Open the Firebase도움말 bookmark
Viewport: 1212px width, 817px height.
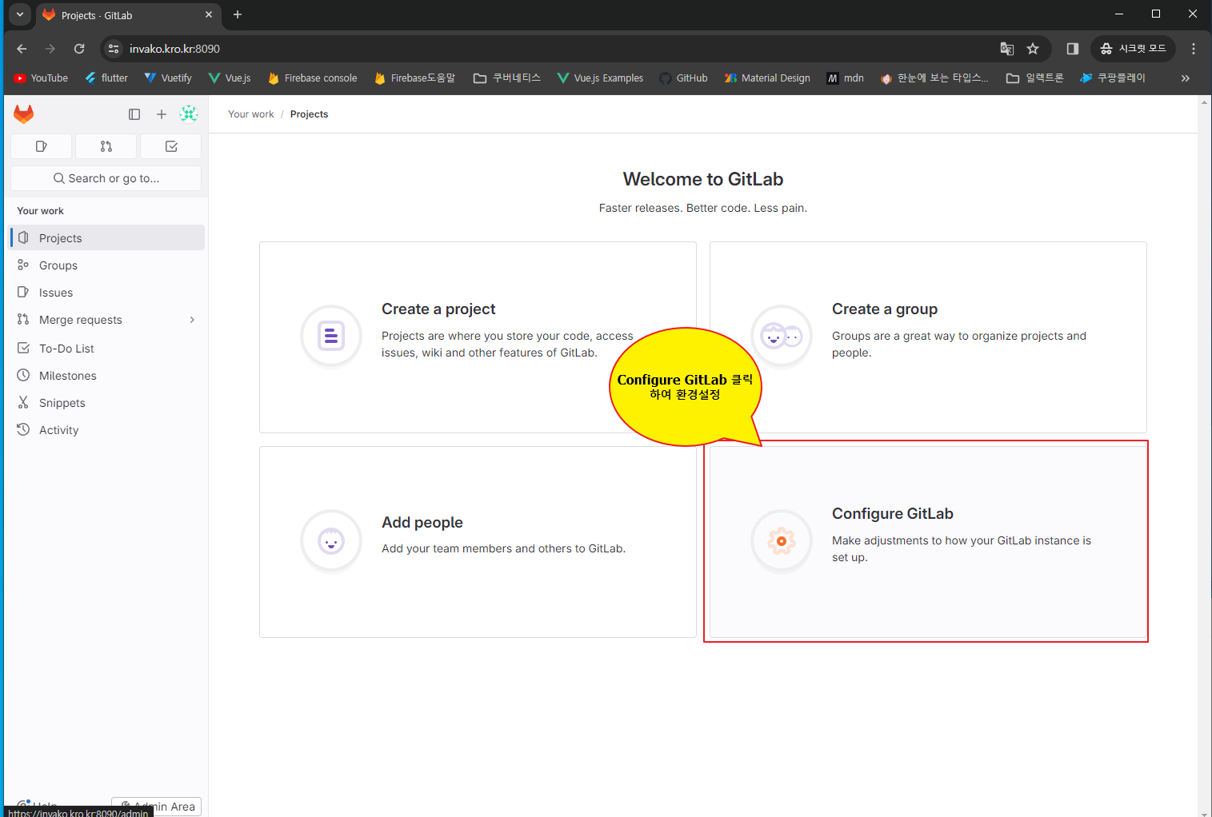(x=414, y=78)
